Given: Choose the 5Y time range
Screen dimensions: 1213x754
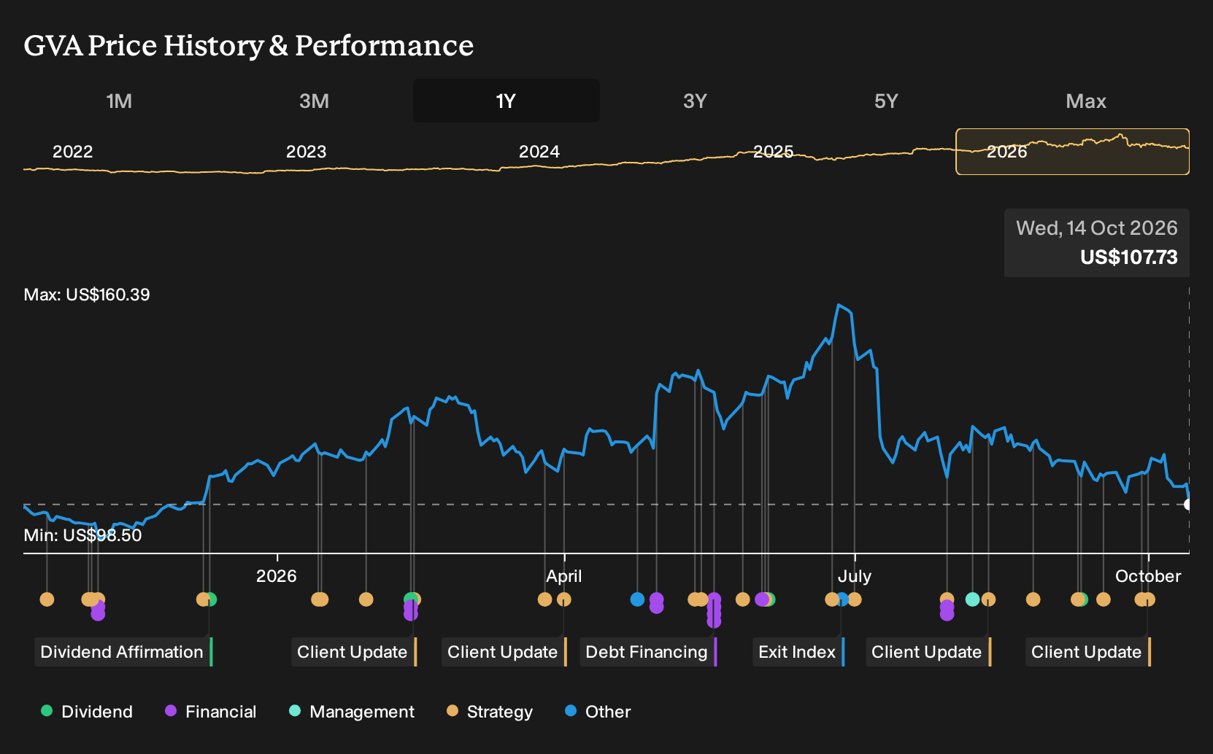Looking at the screenshot, I should point(886,101).
